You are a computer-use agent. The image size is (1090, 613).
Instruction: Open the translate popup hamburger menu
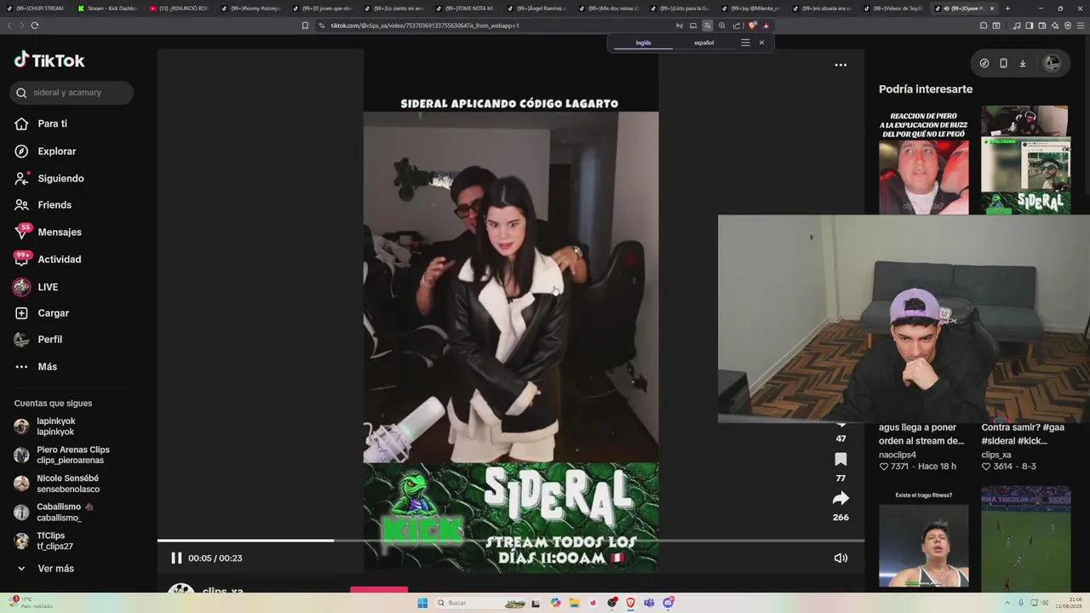click(745, 43)
